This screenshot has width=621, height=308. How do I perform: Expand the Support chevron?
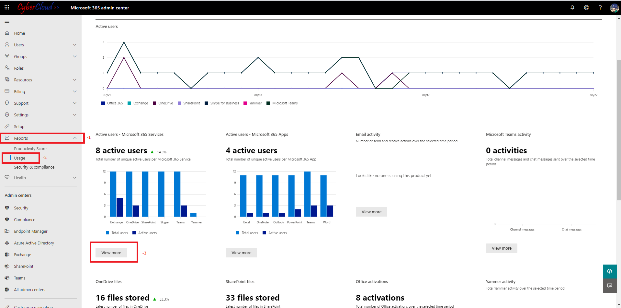[75, 103]
